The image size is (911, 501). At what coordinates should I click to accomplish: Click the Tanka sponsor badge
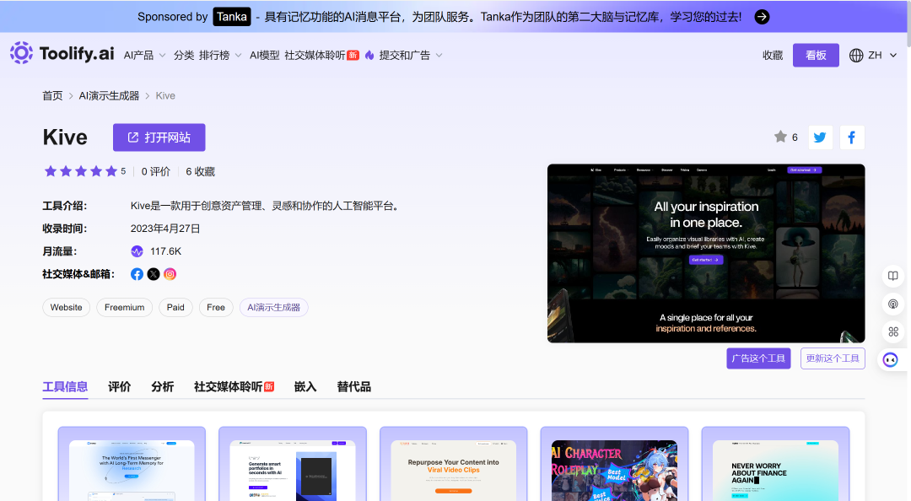point(232,17)
